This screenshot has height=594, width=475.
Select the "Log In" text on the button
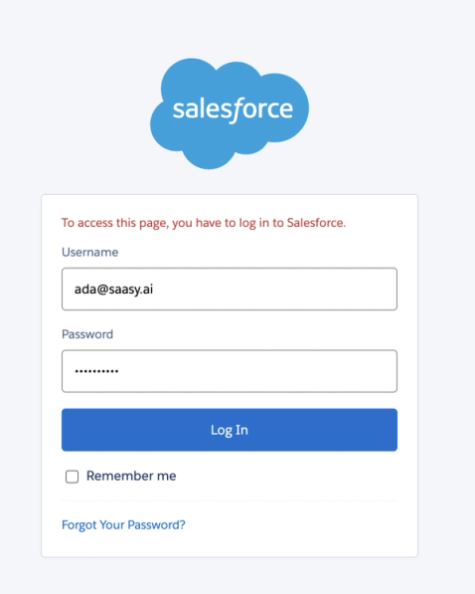pos(230,430)
